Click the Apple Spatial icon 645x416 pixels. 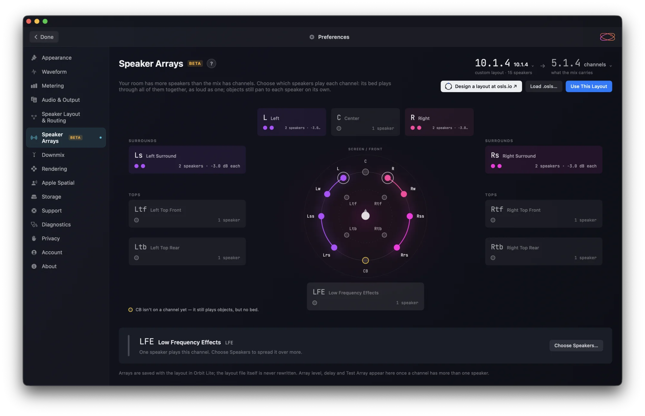pos(34,183)
